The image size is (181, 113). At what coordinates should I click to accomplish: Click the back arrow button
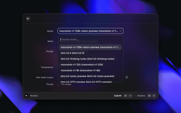tap(28, 19)
